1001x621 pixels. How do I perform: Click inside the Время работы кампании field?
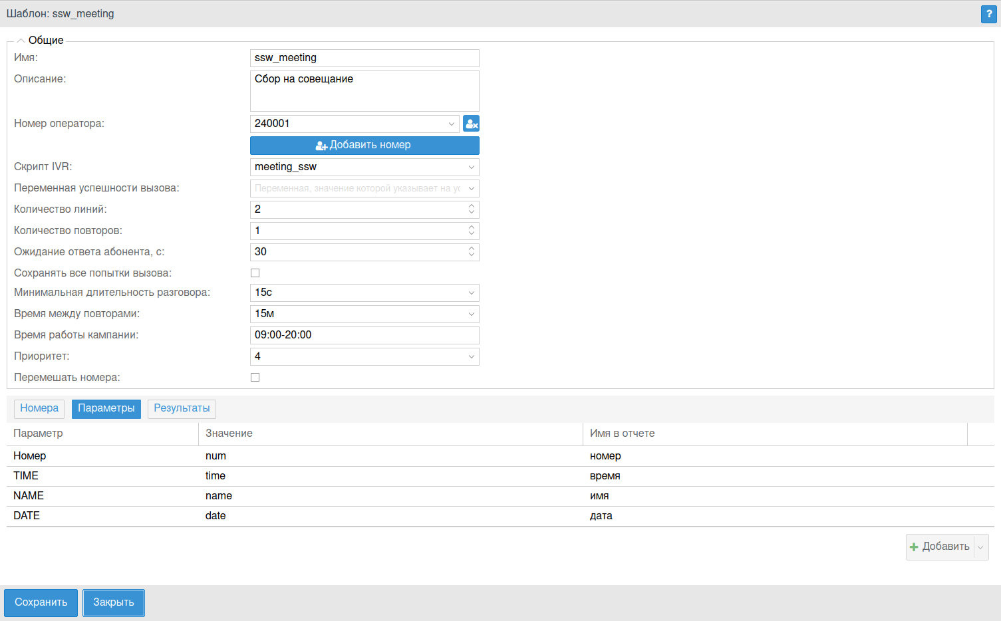[364, 335]
